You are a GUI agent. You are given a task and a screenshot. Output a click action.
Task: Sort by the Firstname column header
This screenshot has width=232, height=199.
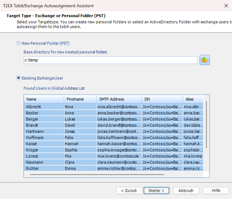80,99
